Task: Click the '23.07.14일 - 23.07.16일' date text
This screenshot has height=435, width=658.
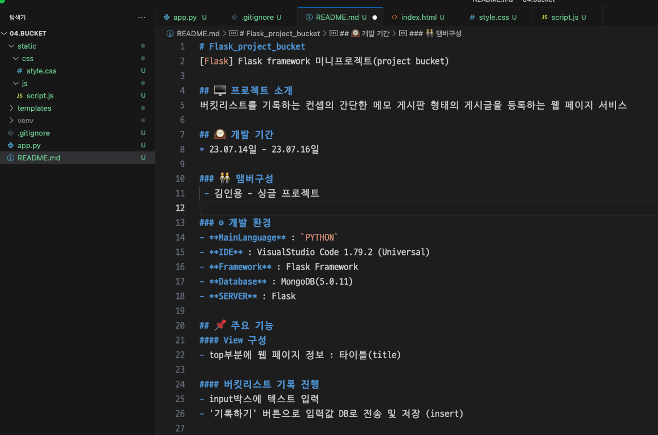Action: [264, 149]
